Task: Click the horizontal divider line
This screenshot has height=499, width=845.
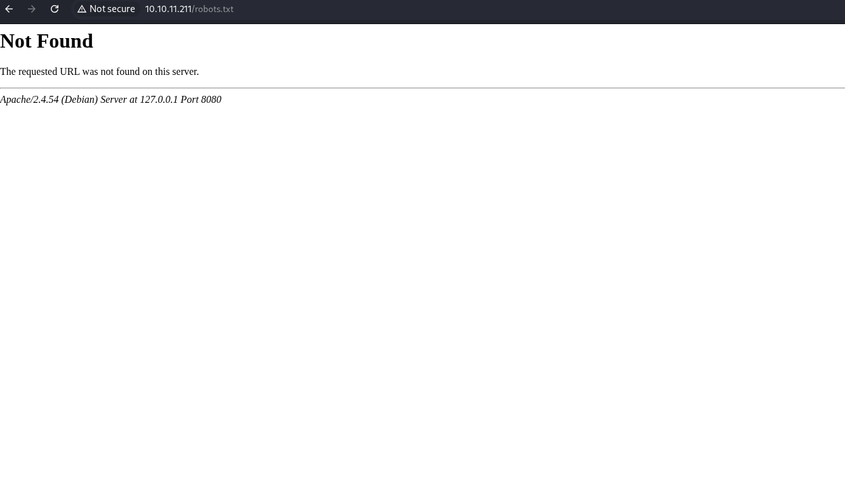Action: tap(422, 88)
